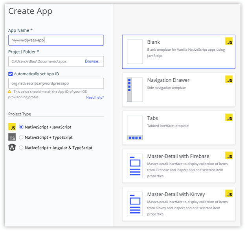Click the App ID input field

point(56,83)
